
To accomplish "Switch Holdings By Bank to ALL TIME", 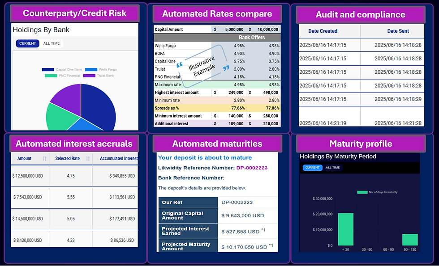I will 52,43.
